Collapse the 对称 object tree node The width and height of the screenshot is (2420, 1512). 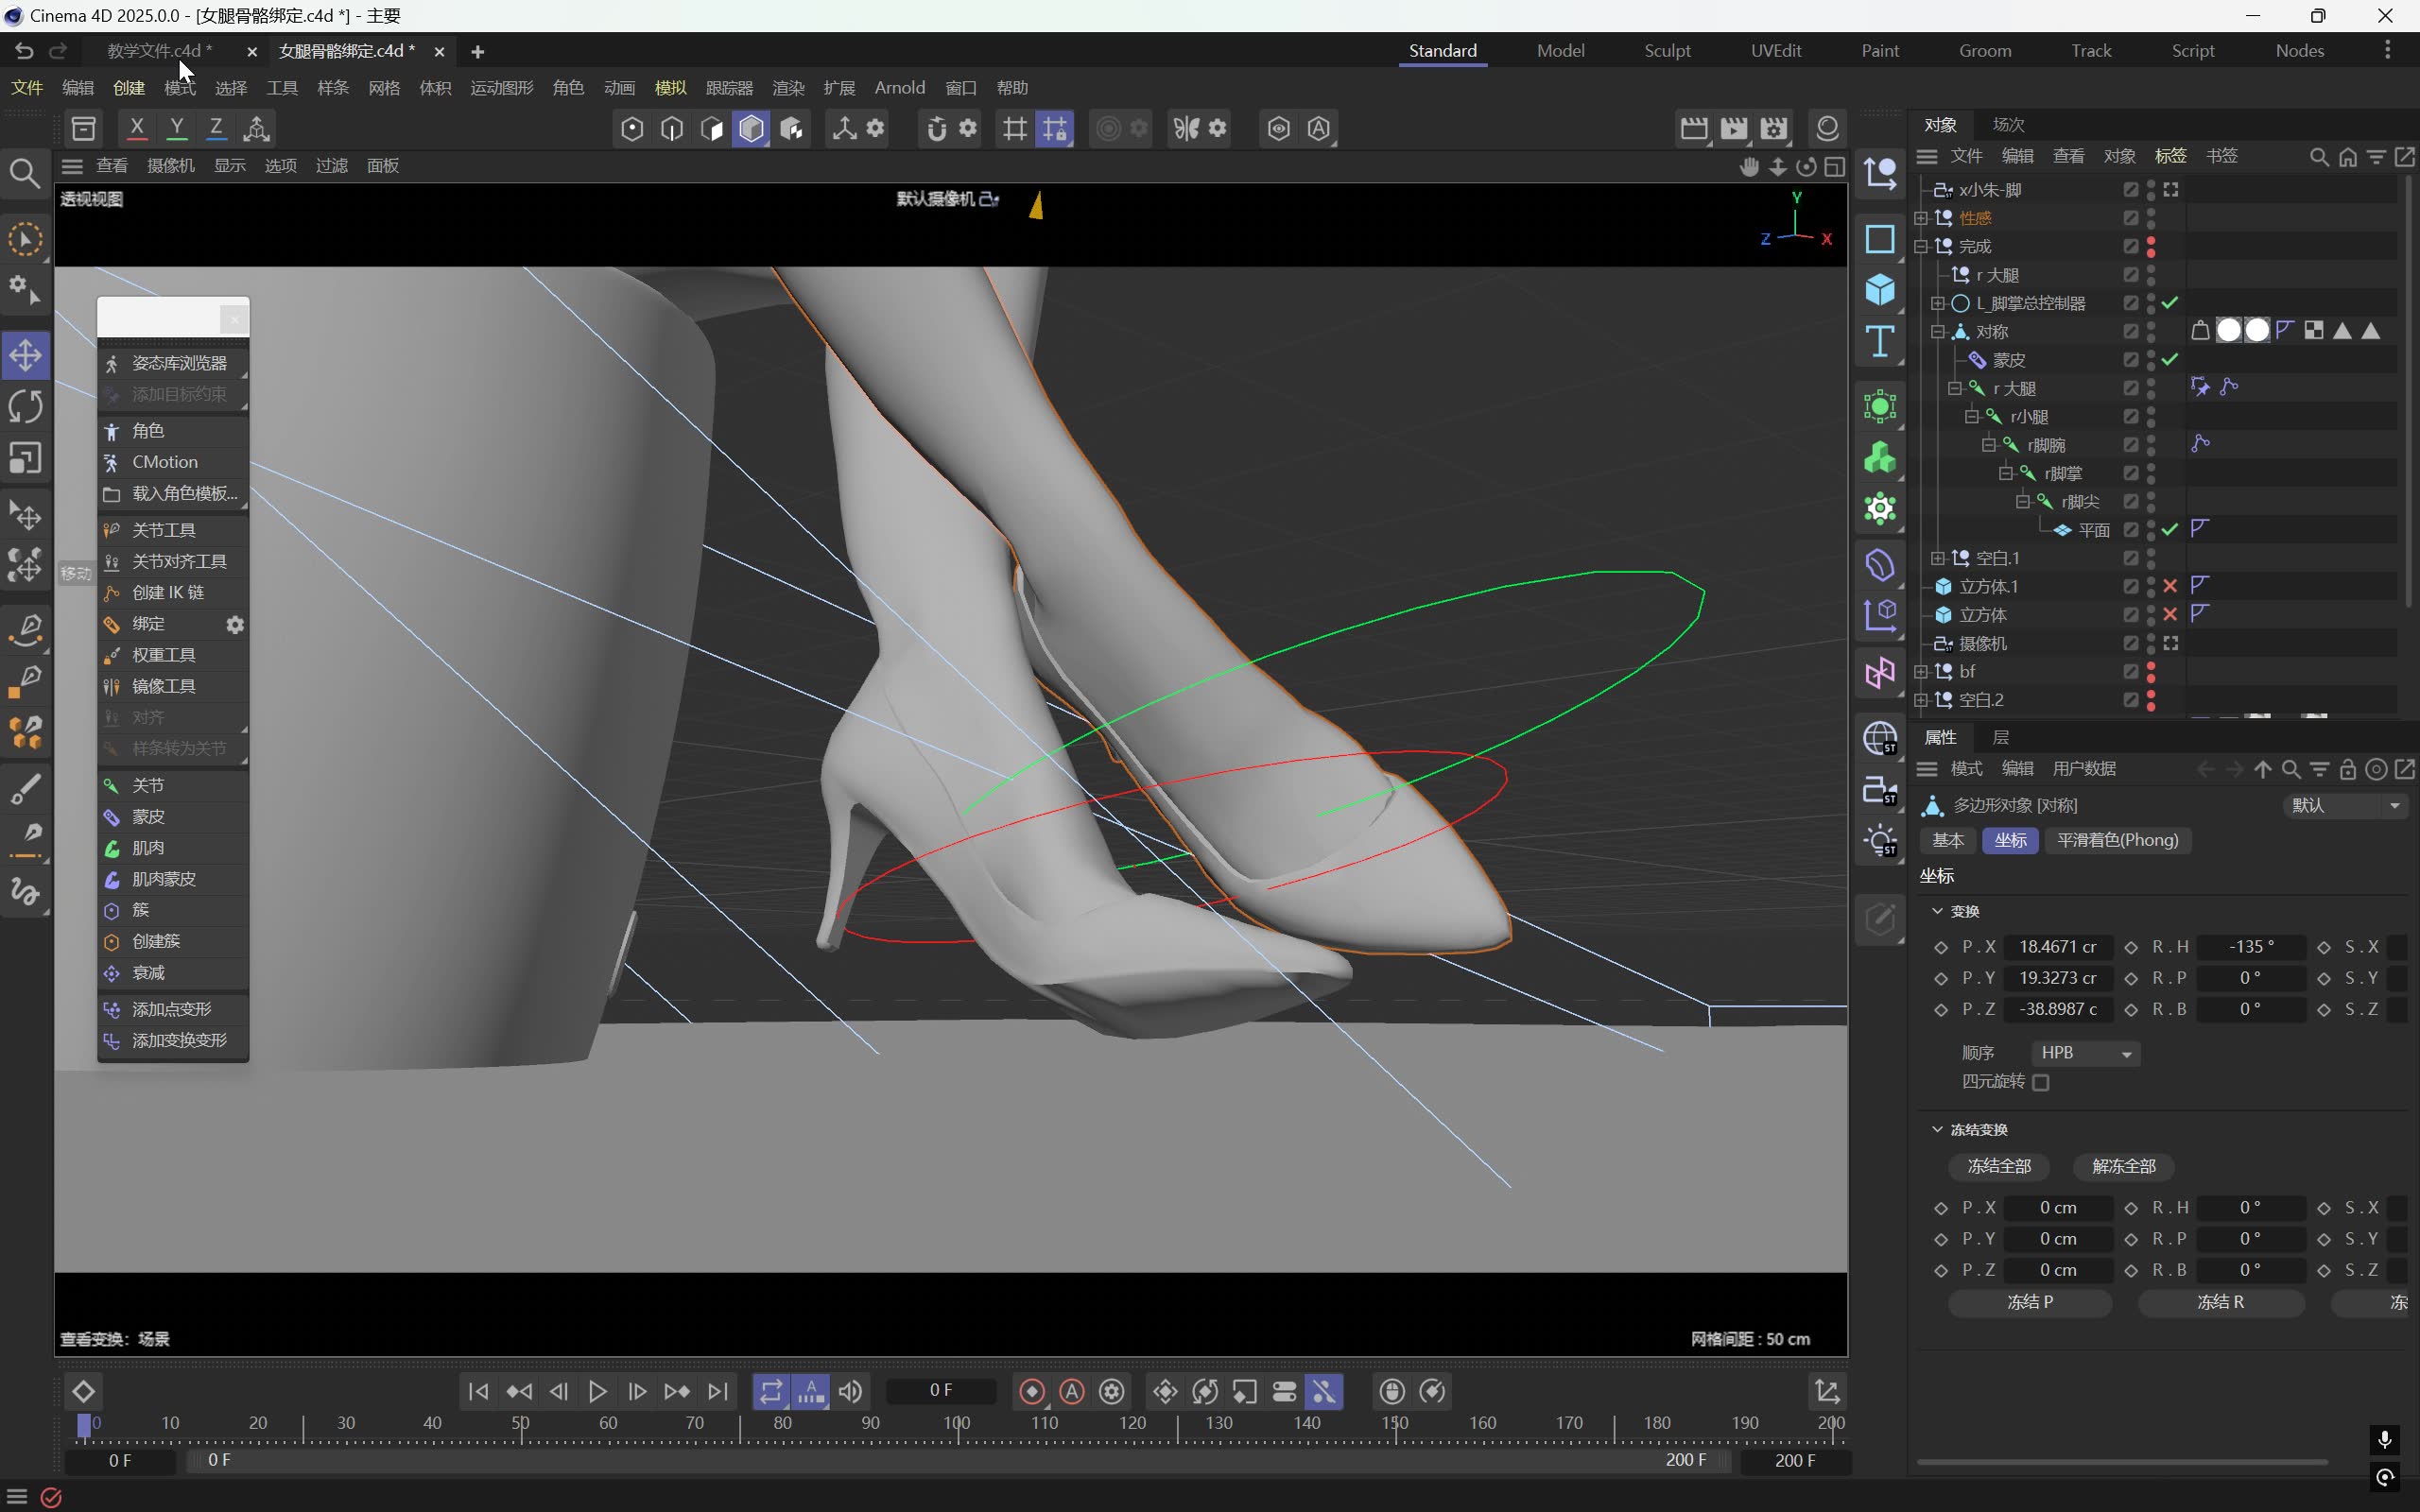pos(1937,331)
